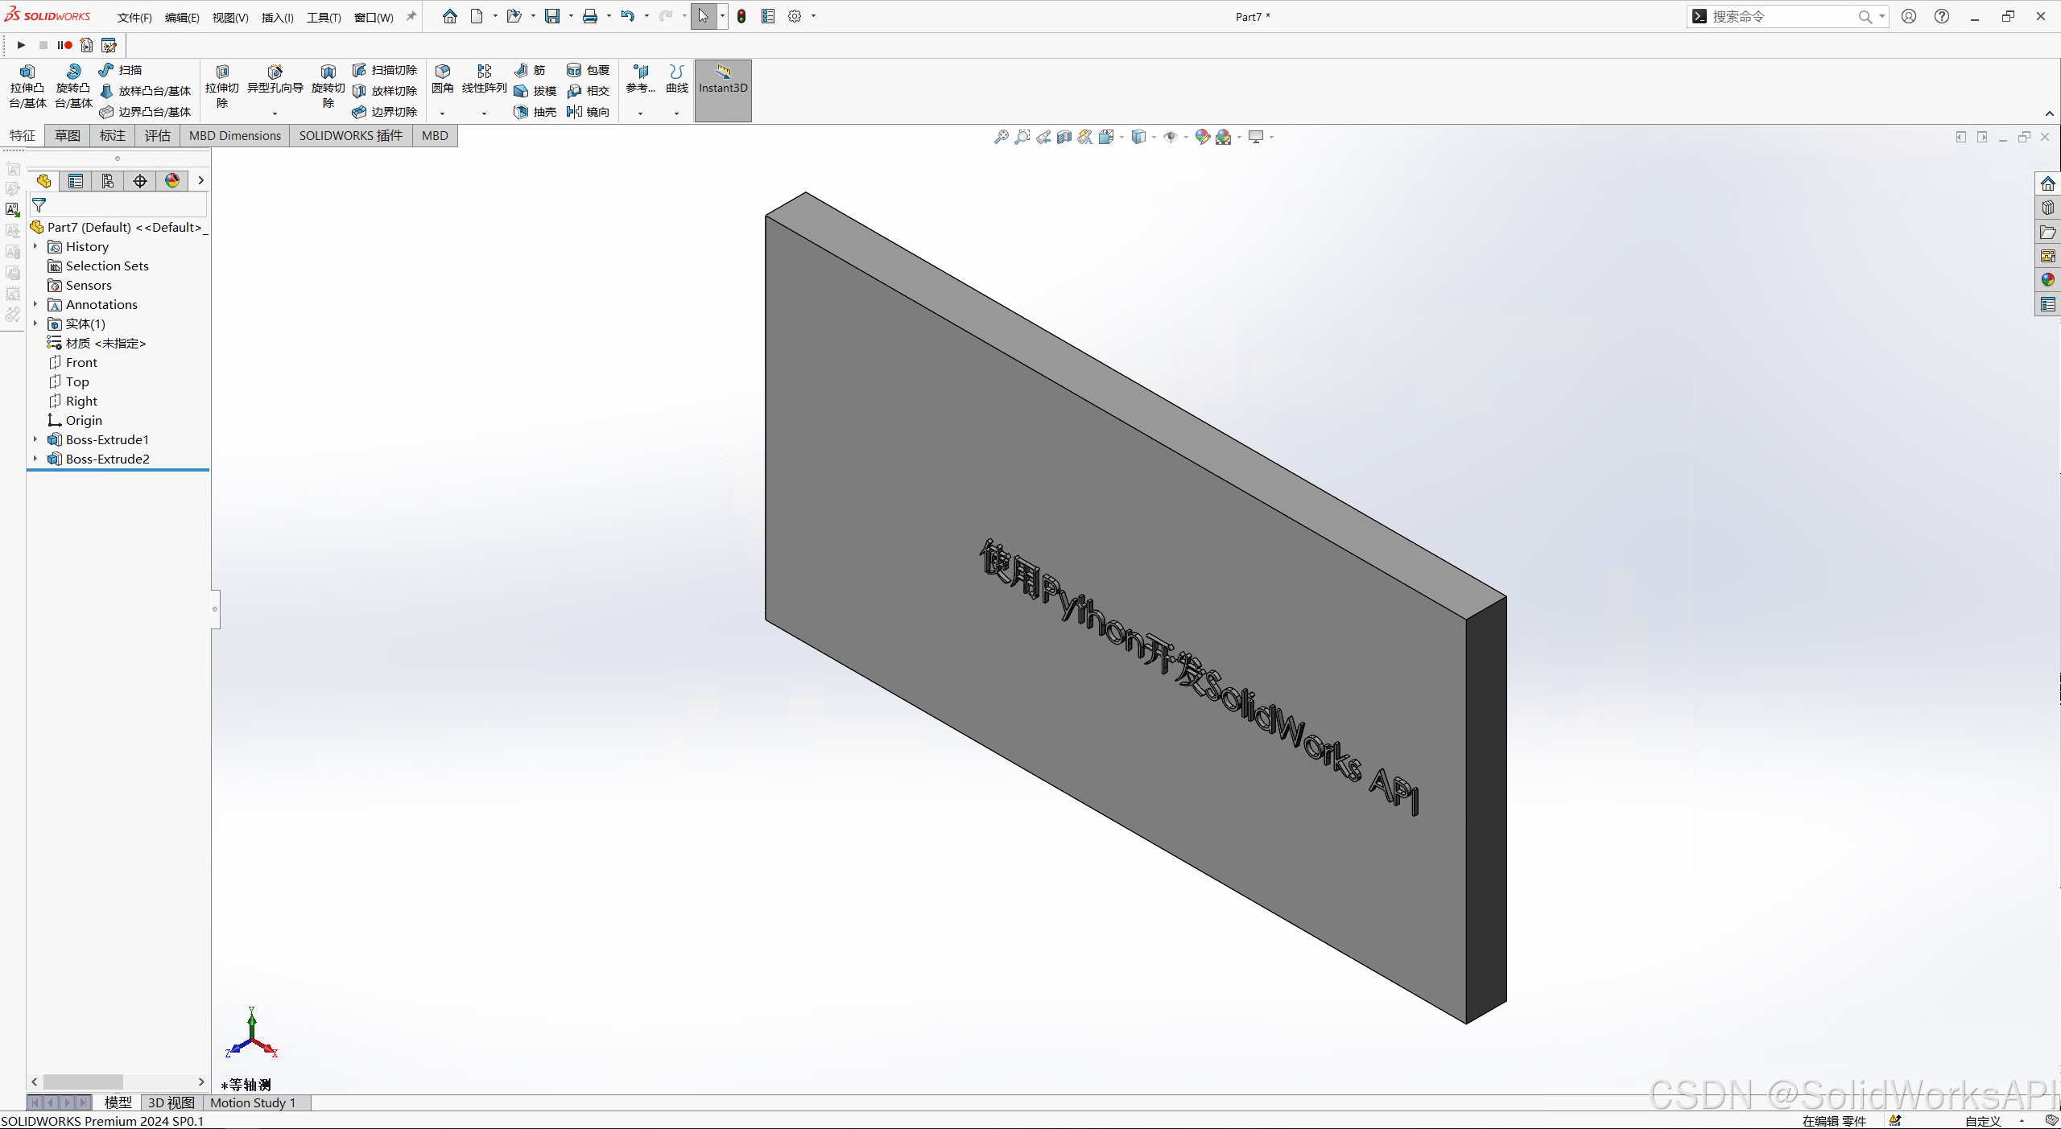Switch to the 草图 Sketch tab
The image size is (2061, 1129).
[x=67, y=135]
